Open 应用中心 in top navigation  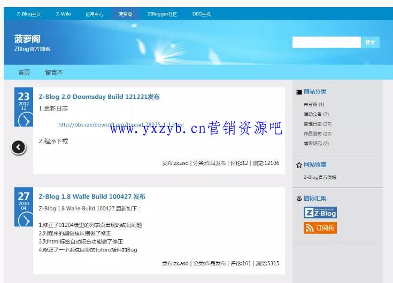point(94,14)
